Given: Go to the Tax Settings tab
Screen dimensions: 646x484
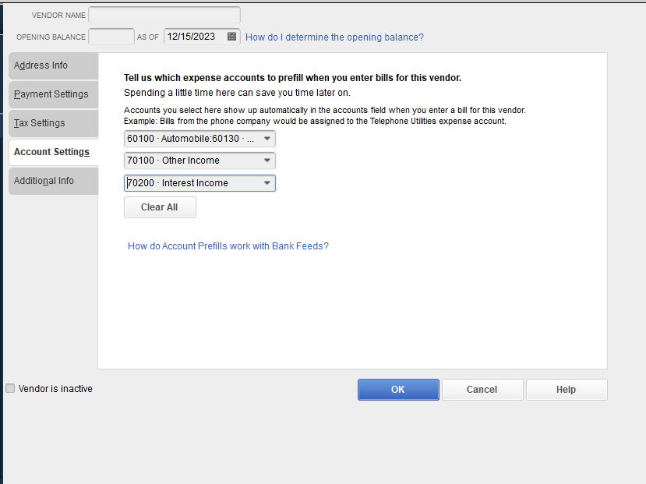Looking at the screenshot, I should 54,123.
